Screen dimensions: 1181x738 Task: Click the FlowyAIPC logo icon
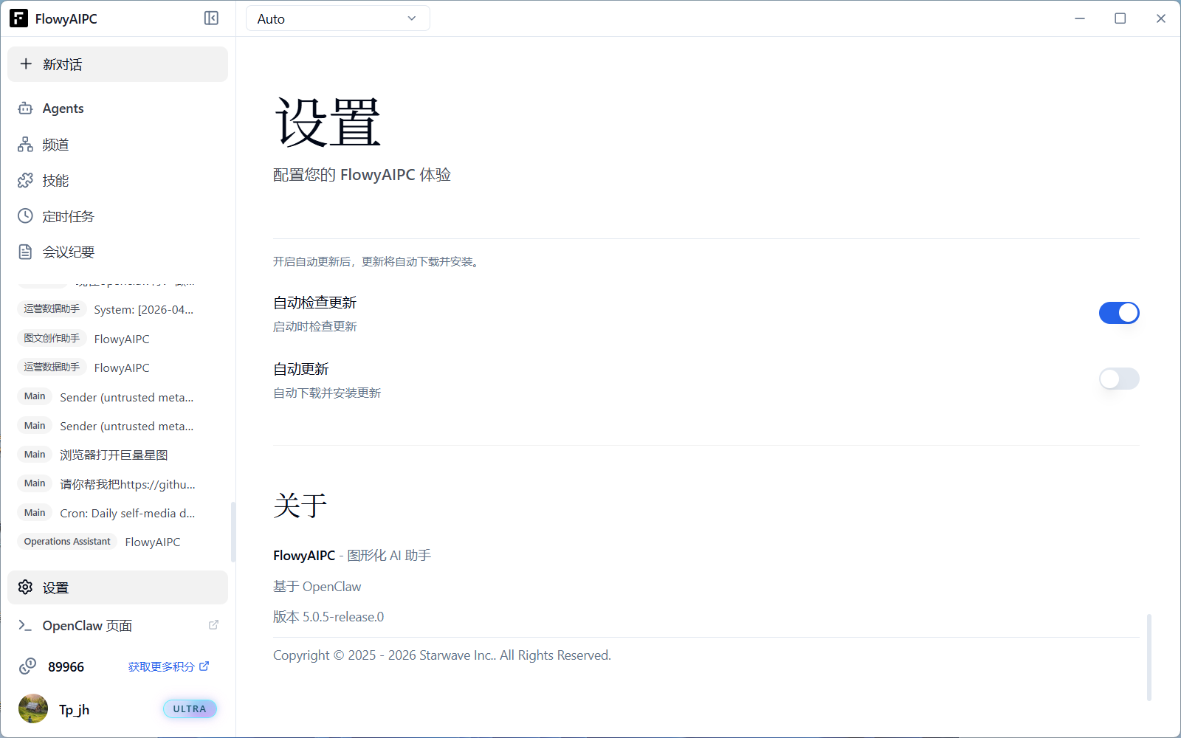point(18,18)
